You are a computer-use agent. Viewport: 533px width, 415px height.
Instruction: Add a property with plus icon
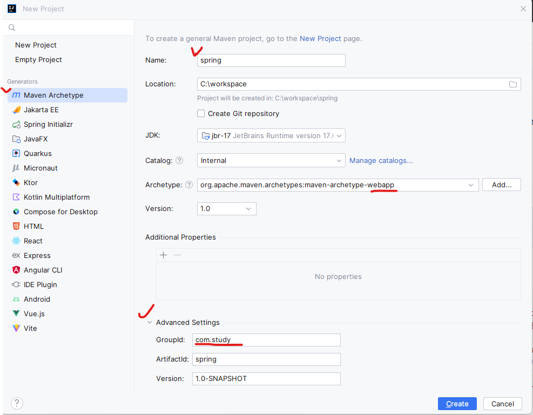164,255
